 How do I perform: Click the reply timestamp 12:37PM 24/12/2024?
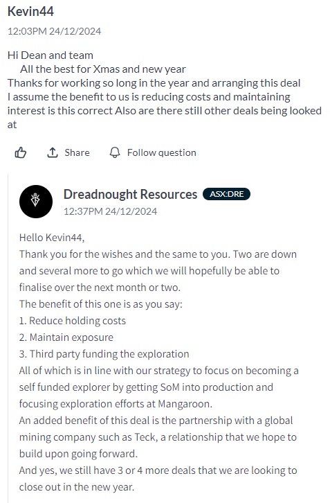coord(110,211)
